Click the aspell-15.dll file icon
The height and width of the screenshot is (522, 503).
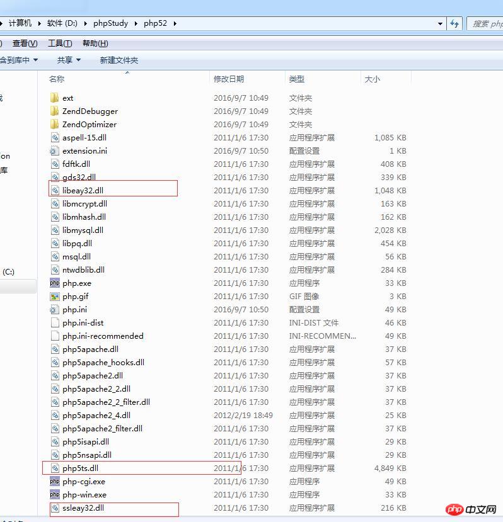point(55,137)
